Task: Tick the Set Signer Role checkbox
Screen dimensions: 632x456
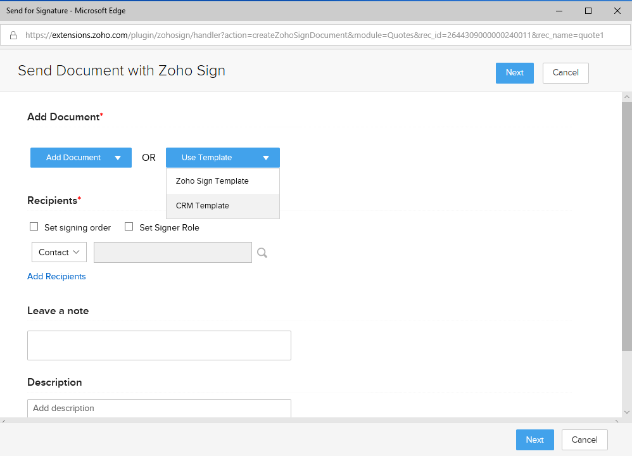Action: [129, 227]
